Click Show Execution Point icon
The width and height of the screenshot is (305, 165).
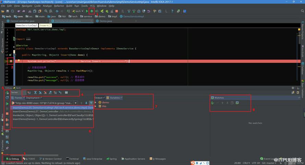pos(29,93)
